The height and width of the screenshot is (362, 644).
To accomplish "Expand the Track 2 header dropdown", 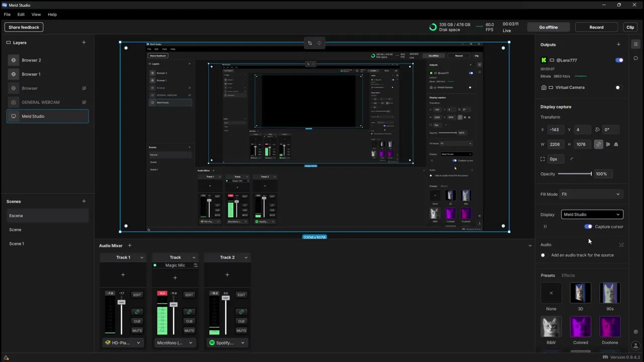I will 246,257.
